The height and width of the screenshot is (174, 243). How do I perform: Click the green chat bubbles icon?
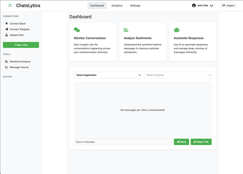point(77,30)
